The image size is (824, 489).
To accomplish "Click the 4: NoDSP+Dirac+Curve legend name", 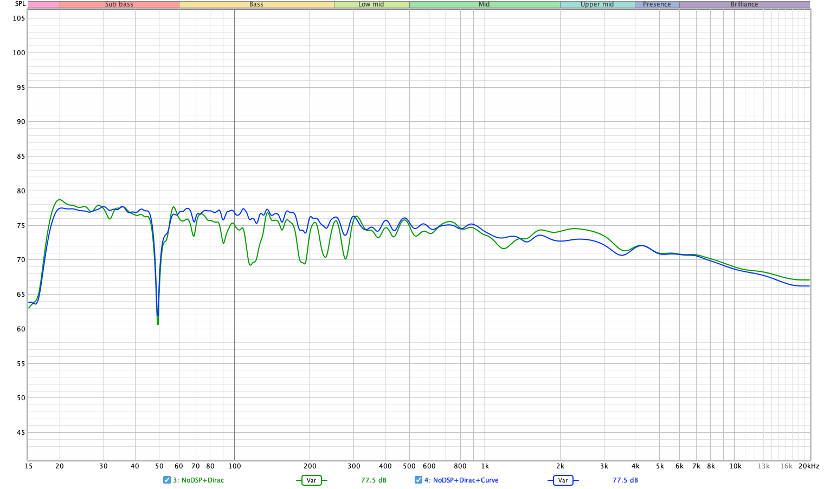I will [461, 480].
